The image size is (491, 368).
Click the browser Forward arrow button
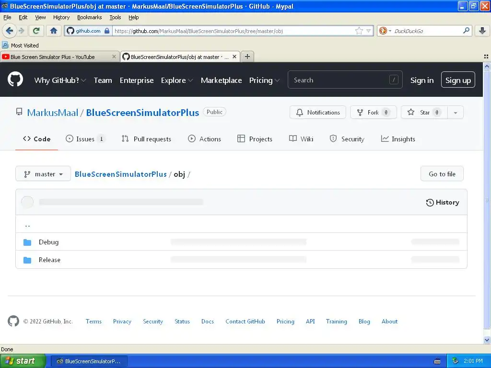click(21, 31)
